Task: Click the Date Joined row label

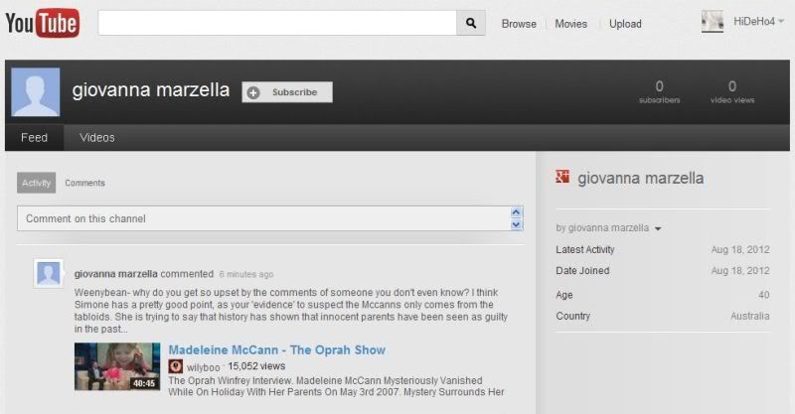Action: (x=582, y=271)
